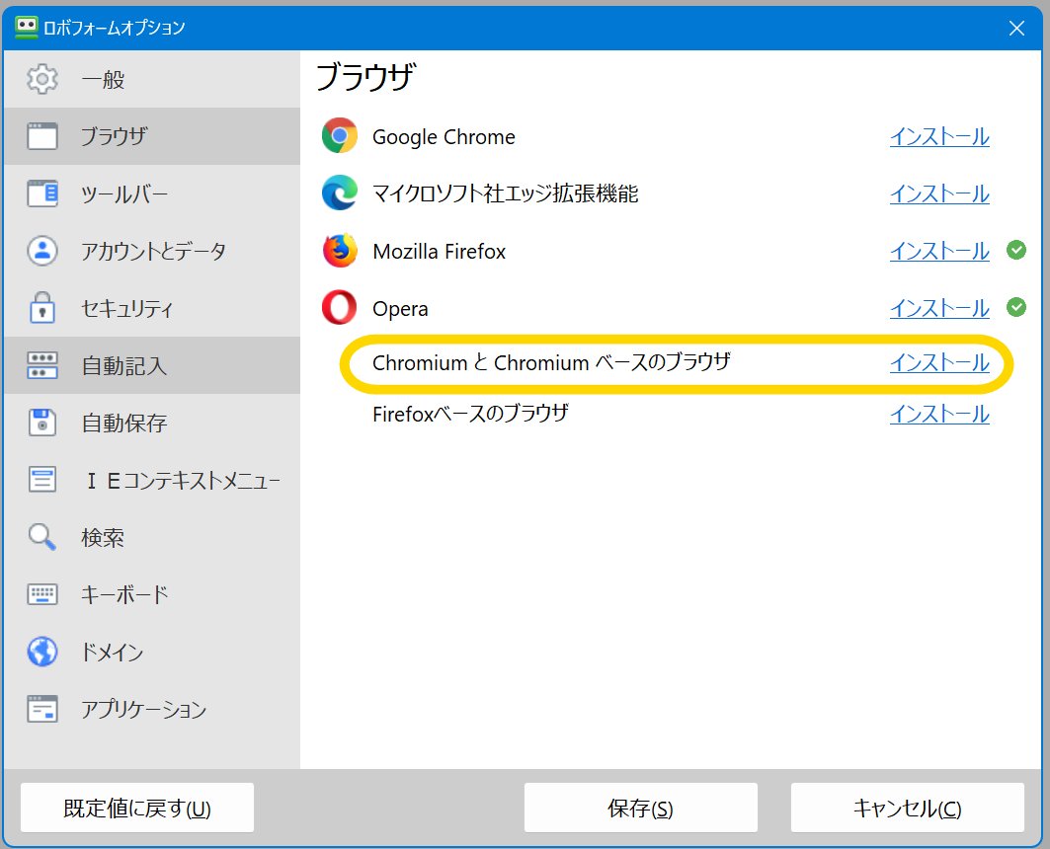Click インストール link for Google Chrome

[x=939, y=136]
